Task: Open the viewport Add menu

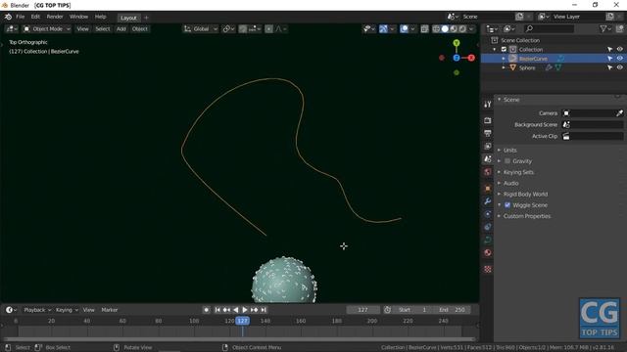Action: pyautogui.click(x=121, y=29)
